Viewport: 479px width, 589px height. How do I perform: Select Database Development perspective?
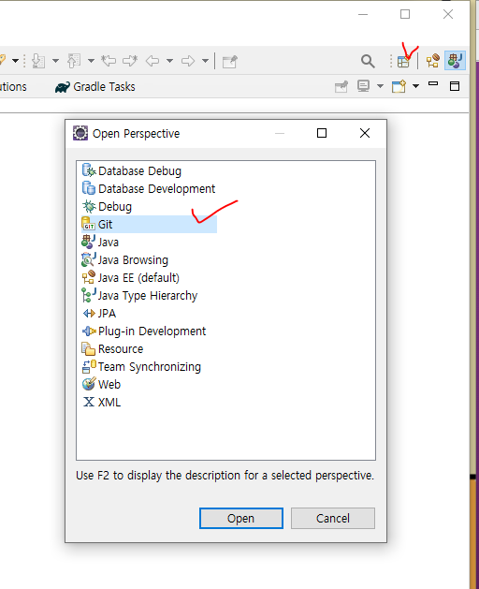pyautogui.click(x=149, y=189)
